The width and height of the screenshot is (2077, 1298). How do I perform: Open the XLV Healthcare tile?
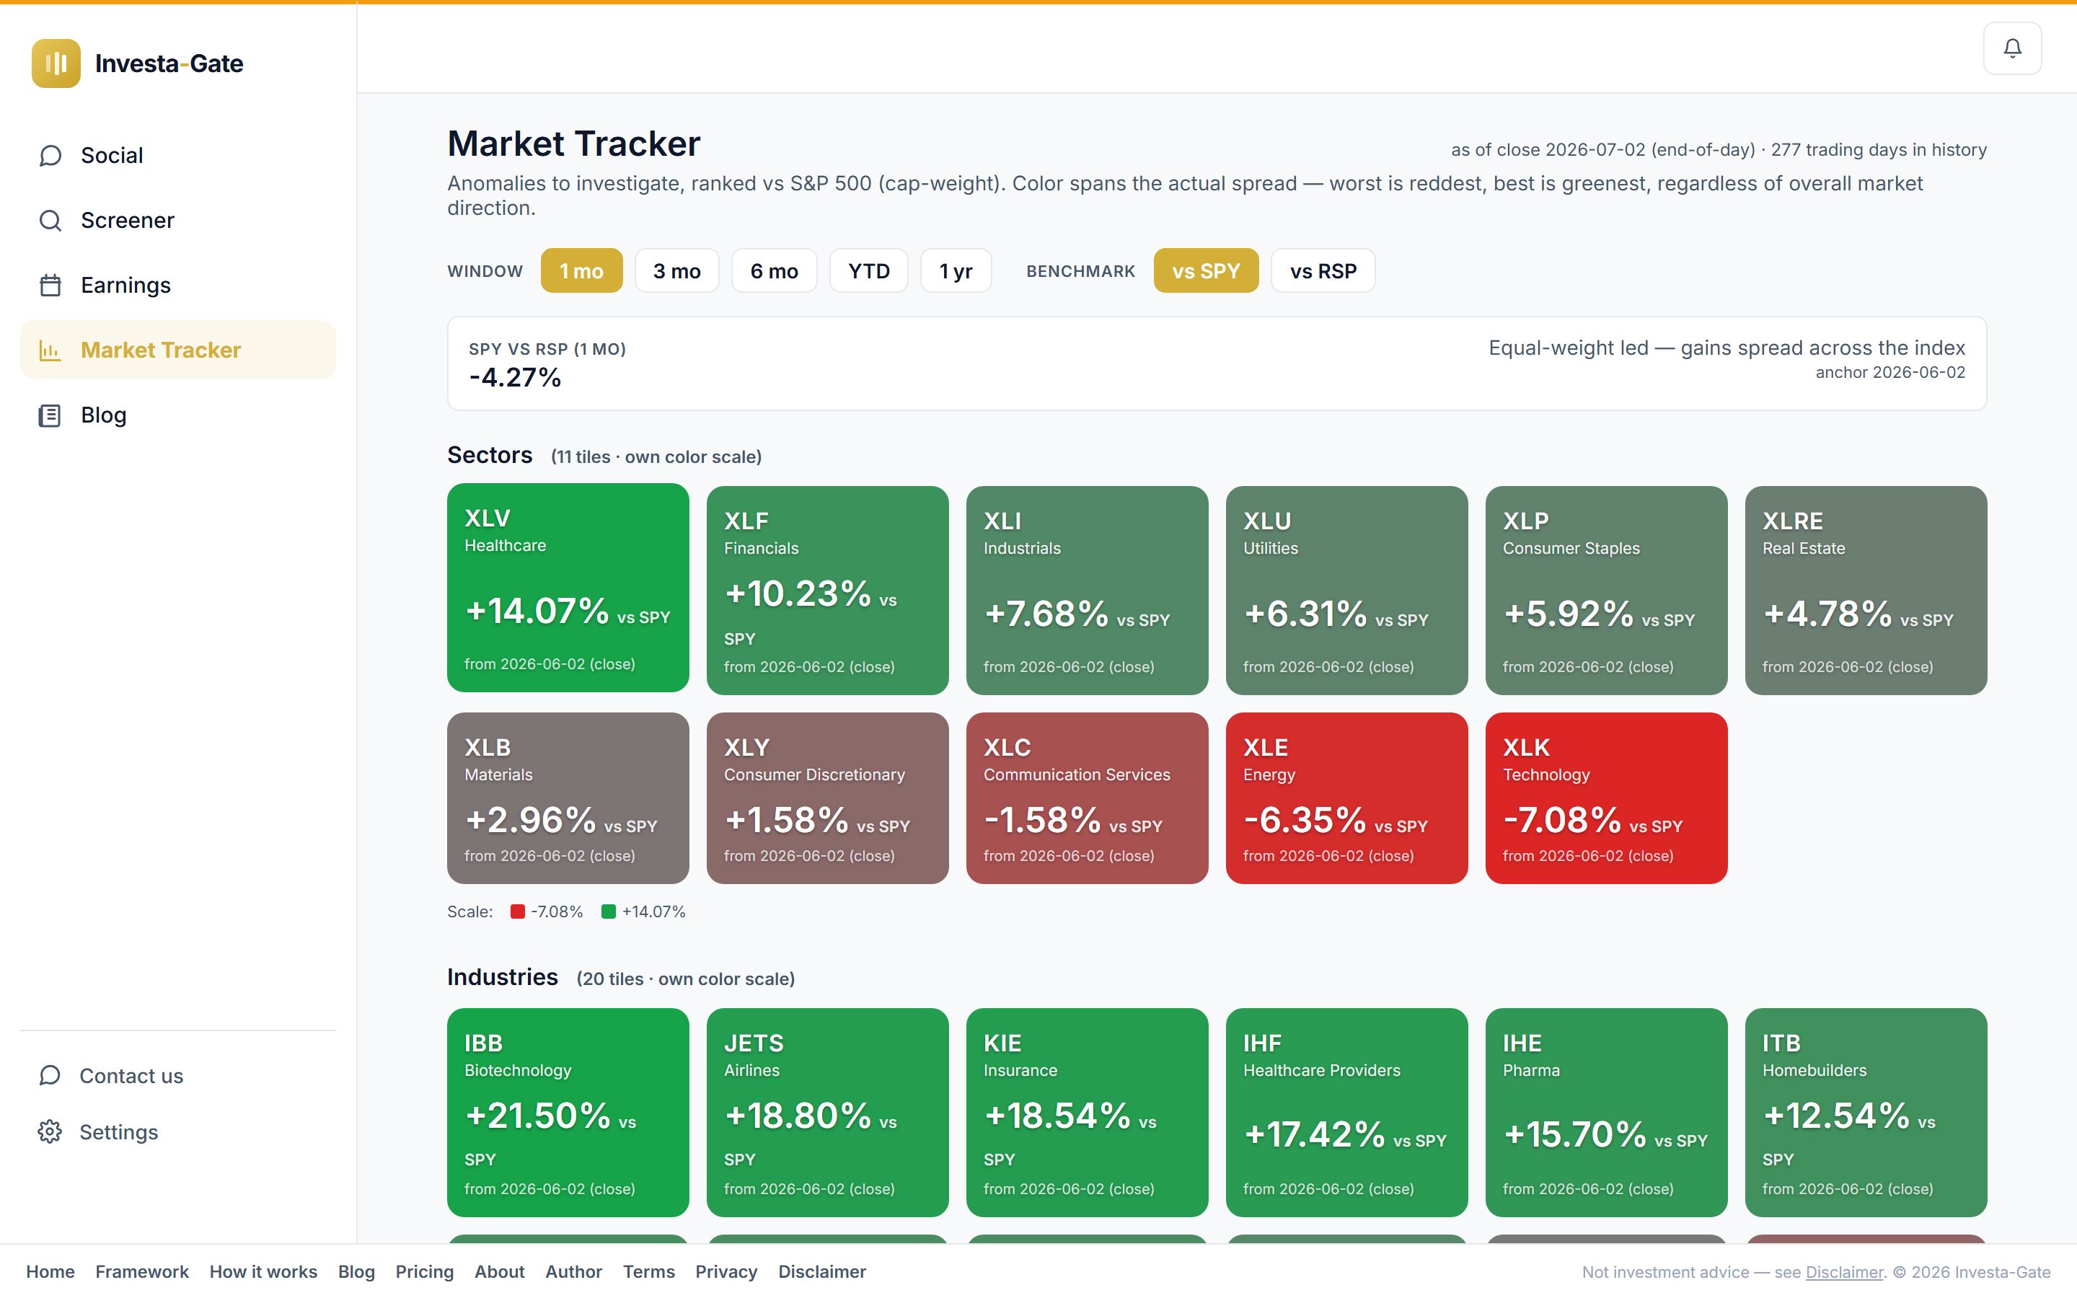tap(568, 588)
